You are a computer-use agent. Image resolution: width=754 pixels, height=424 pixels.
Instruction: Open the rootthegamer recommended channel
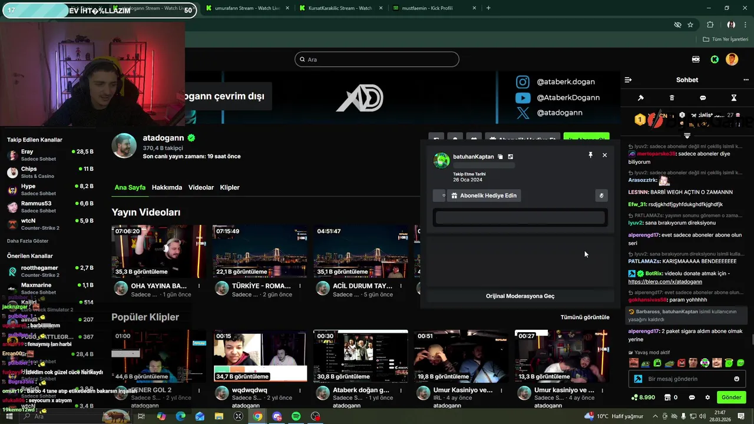[x=50, y=271]
